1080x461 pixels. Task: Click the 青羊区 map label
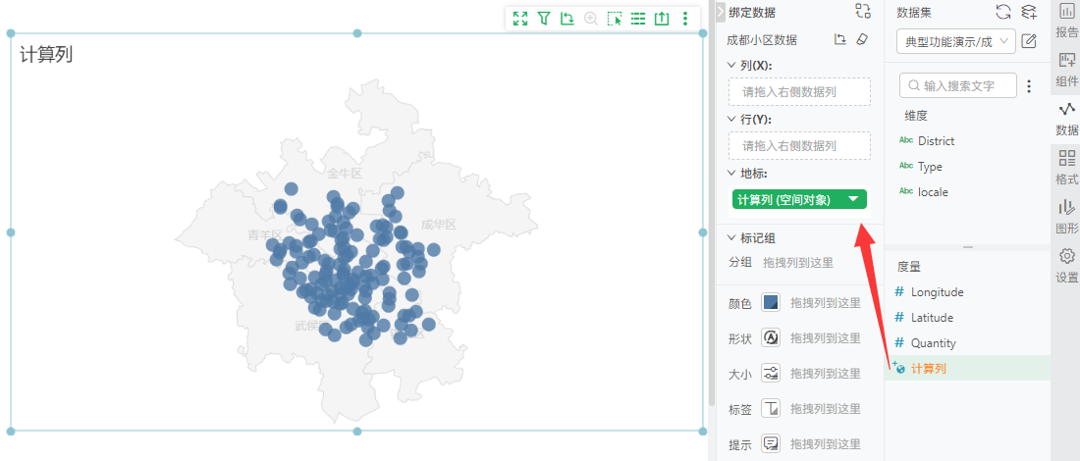pos(266,235)
